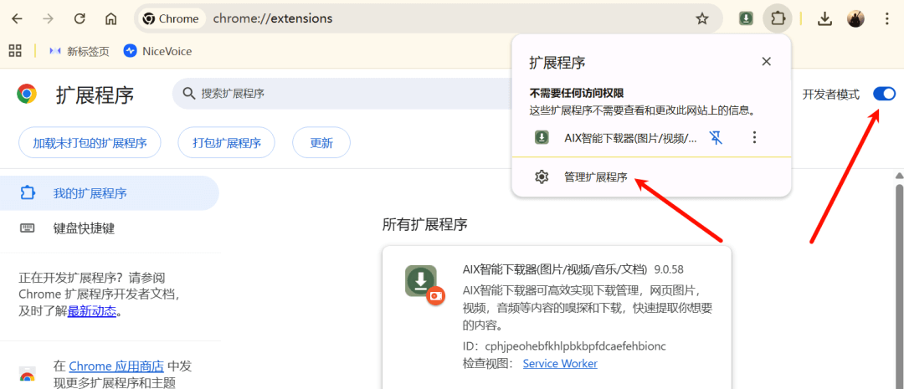Open the profile avatar menu
Viewport: 904px width, 389px height.
(855, 19)
